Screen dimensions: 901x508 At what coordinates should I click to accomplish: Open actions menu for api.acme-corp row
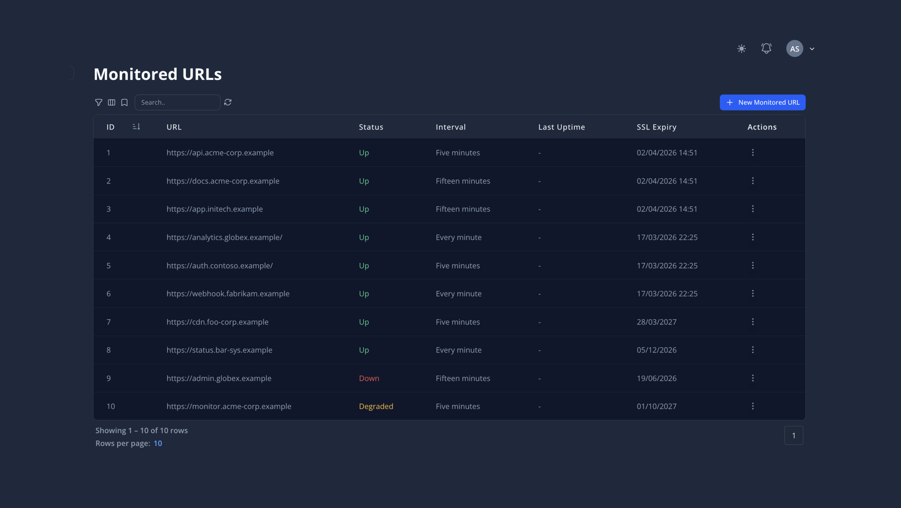point(753,153)
